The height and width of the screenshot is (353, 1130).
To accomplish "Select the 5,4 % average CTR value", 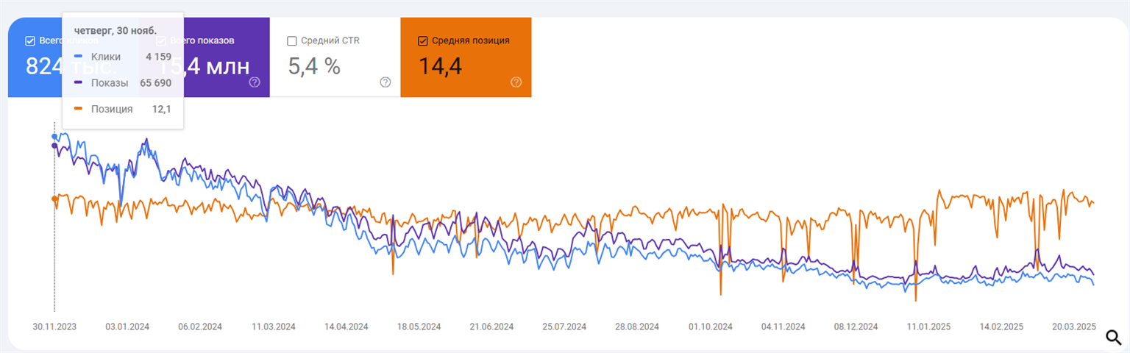I will pyautogui.click(x=314, y=67).
